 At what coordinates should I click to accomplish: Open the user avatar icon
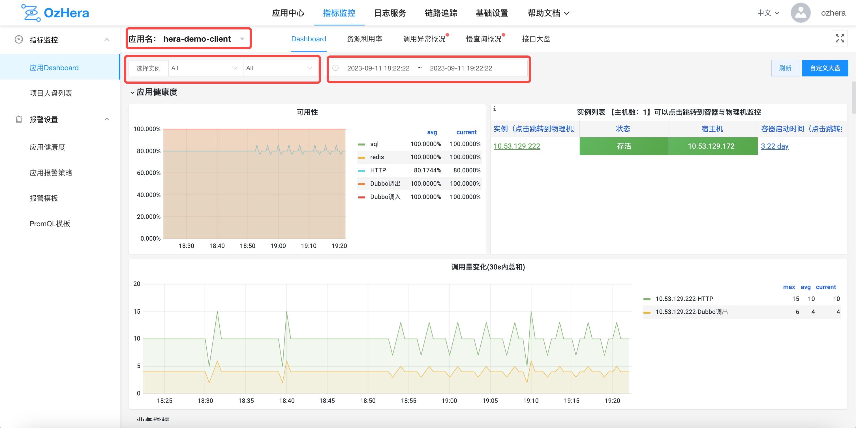[801, 13]
